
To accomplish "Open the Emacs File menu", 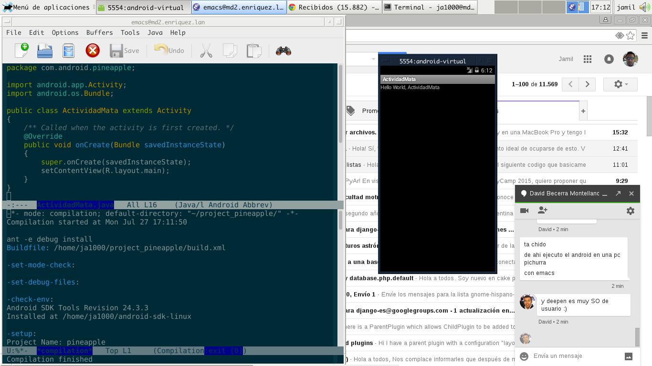I will point(13,32).
